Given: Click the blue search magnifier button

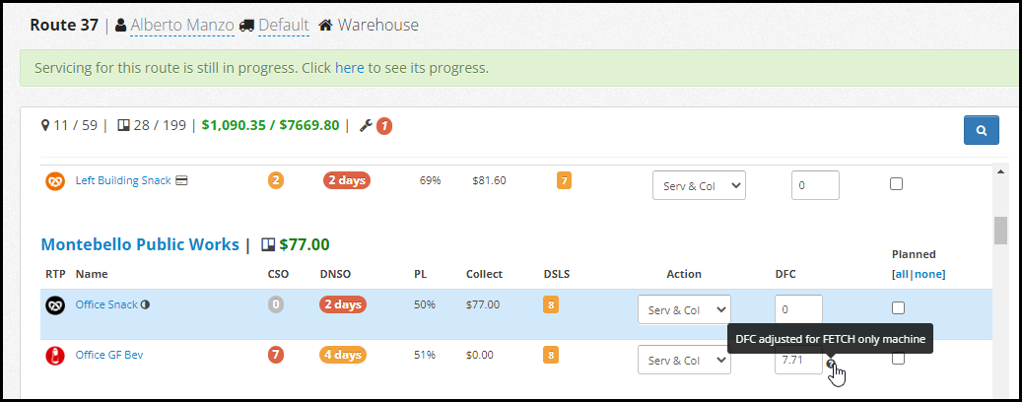Looking at the screenshot, I should coord(981,130).
